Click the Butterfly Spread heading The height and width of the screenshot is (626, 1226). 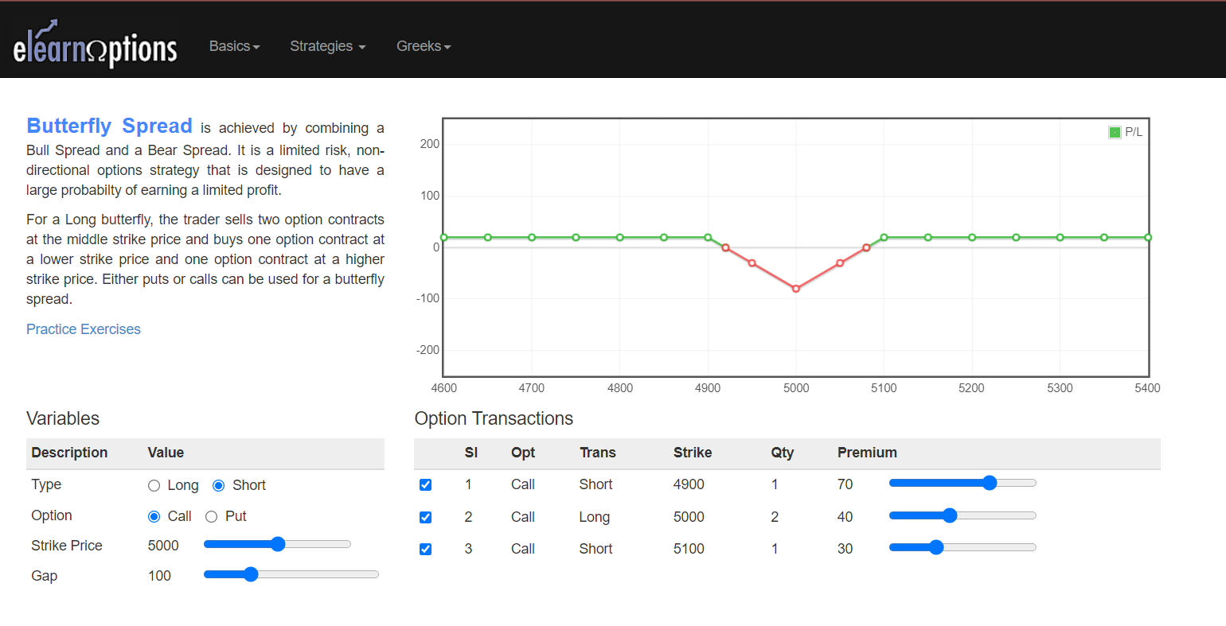pyautogui.click(x=109, y=126)
